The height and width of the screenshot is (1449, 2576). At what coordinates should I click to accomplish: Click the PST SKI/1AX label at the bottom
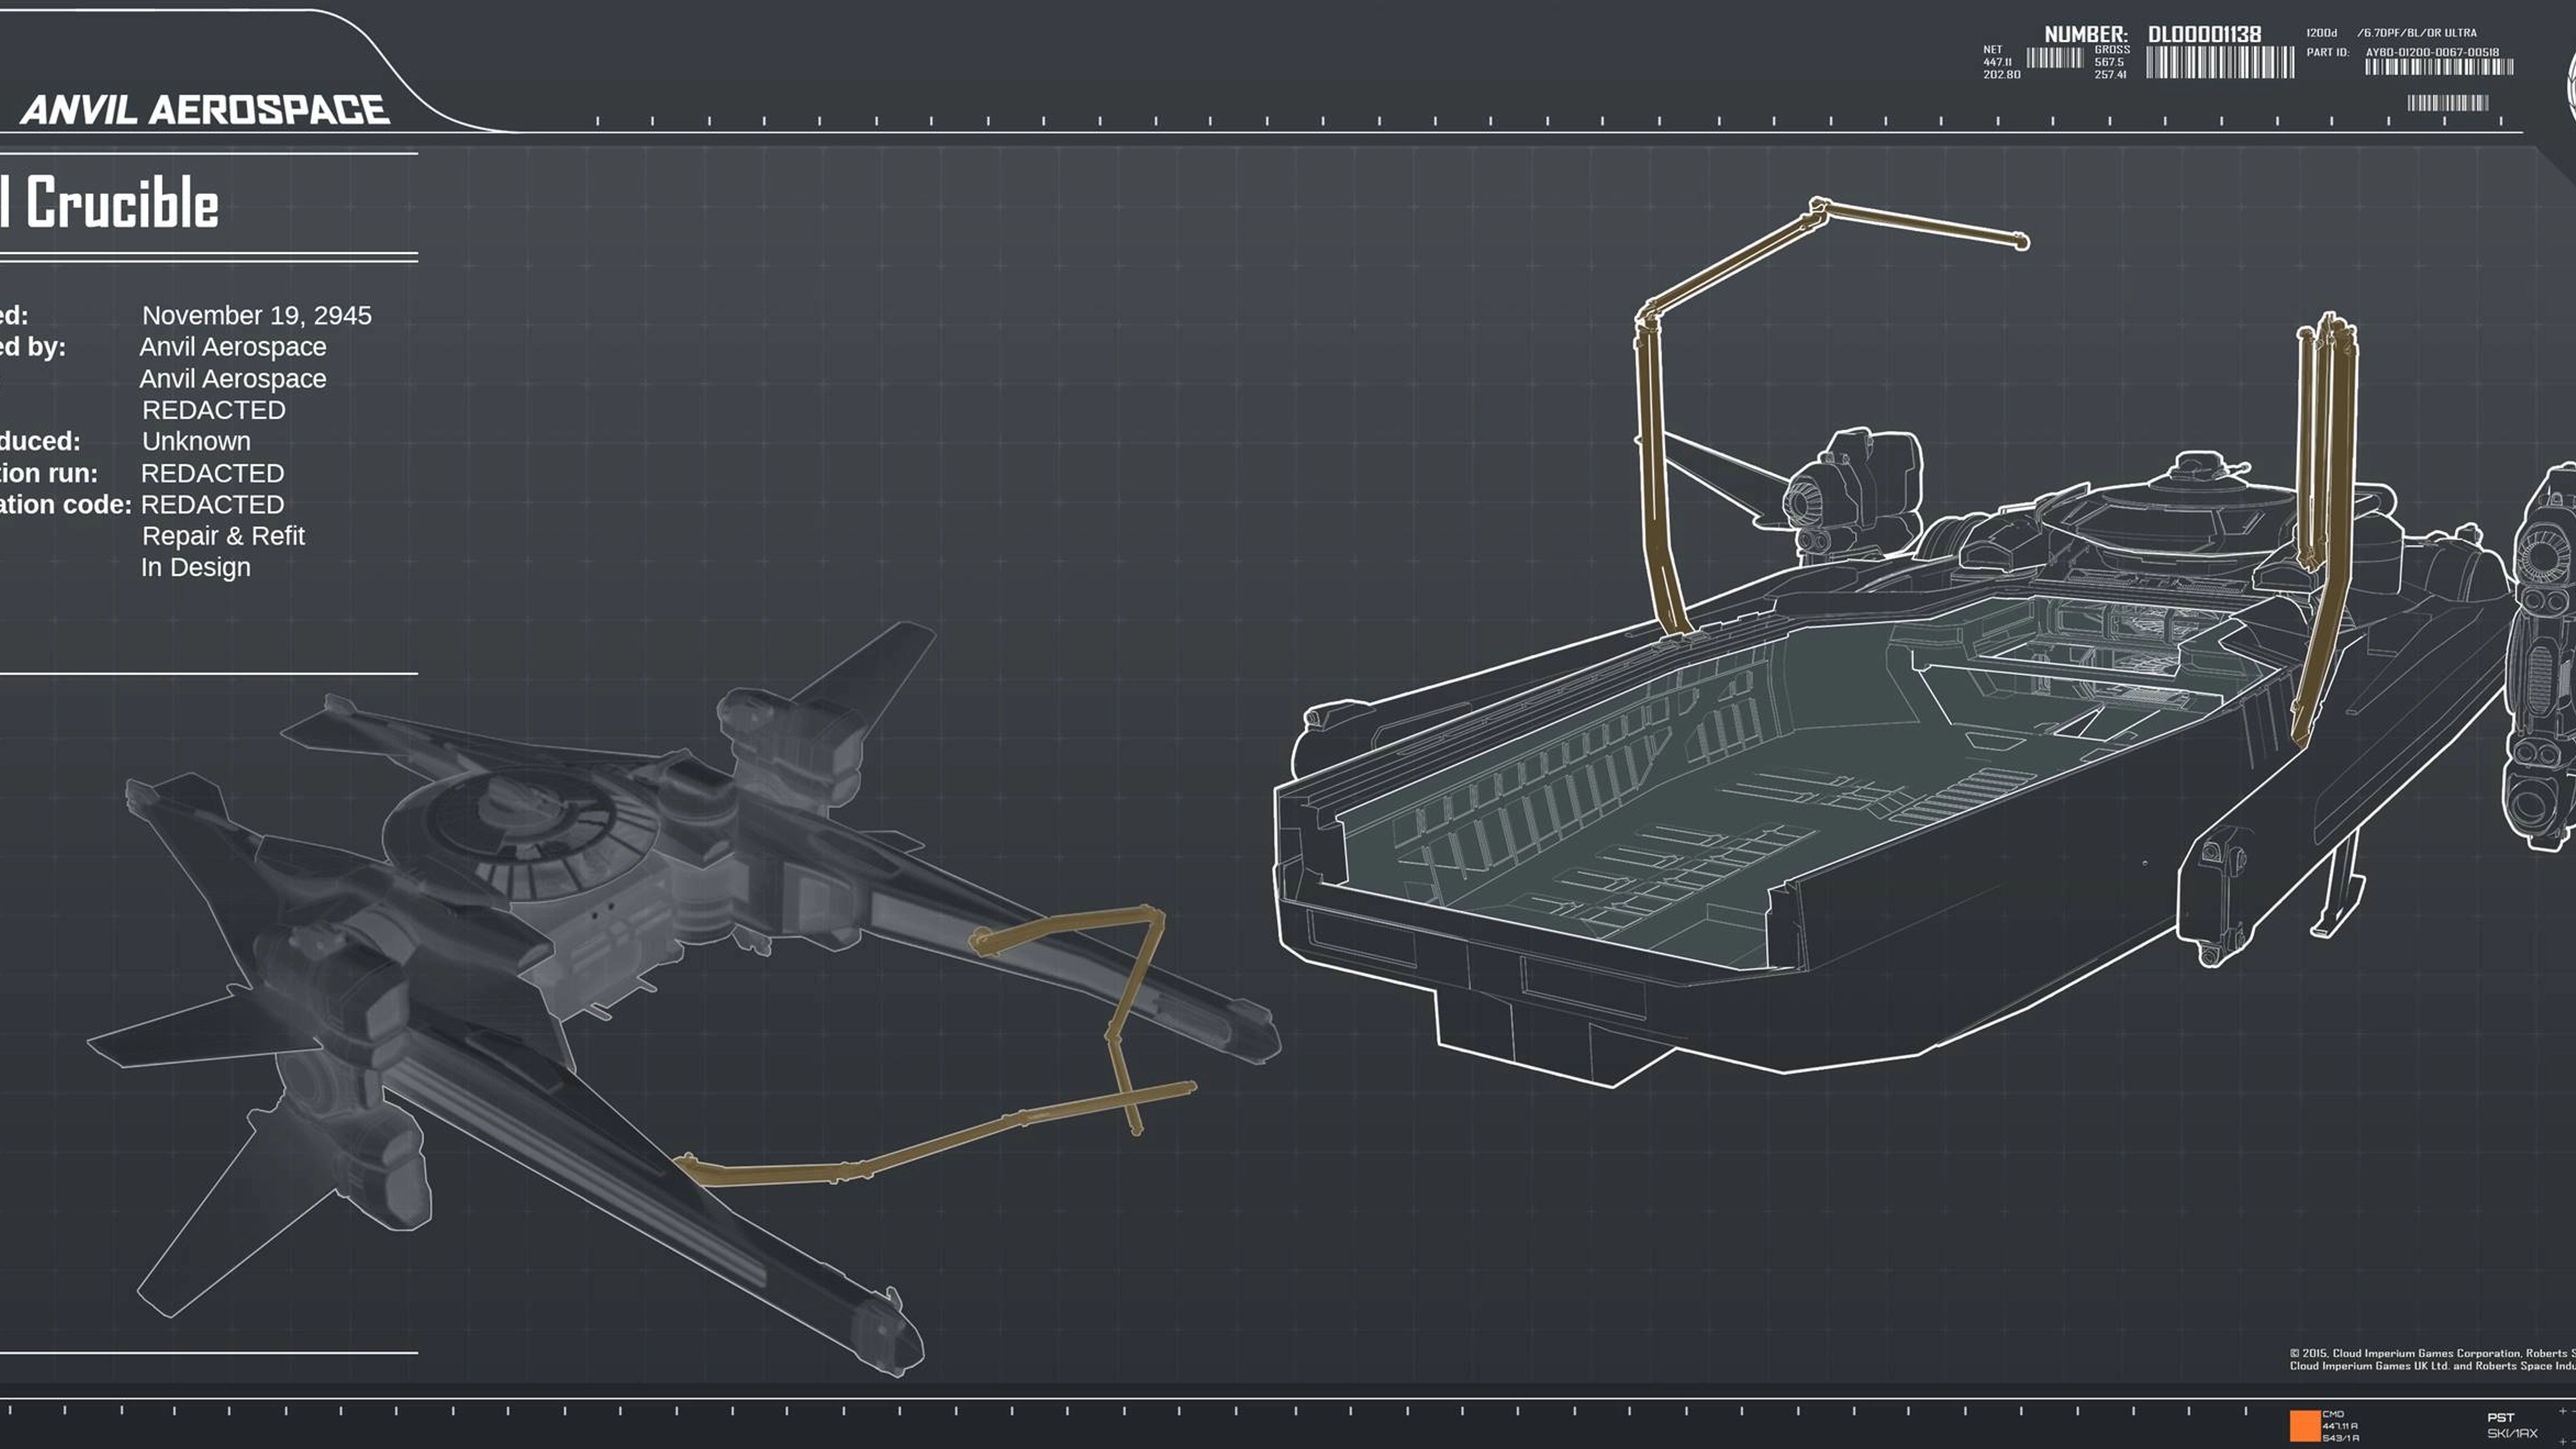point(2511,1425)
